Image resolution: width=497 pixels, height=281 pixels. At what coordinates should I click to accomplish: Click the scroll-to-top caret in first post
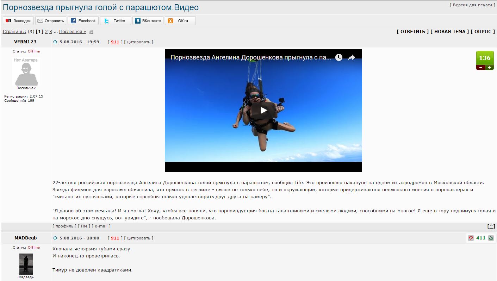coord(491,226)
